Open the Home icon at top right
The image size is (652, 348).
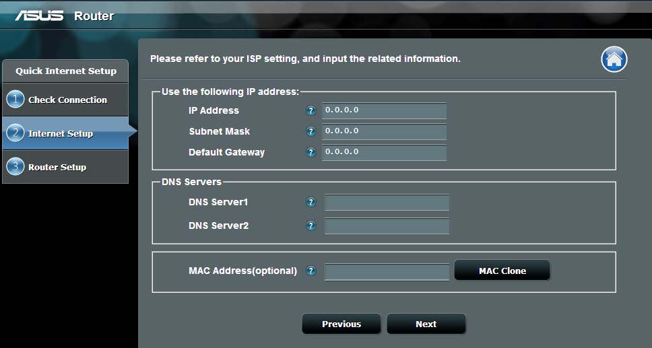pos(614,59)
